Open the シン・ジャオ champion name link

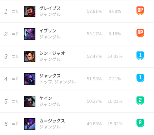tap(52, 53)
